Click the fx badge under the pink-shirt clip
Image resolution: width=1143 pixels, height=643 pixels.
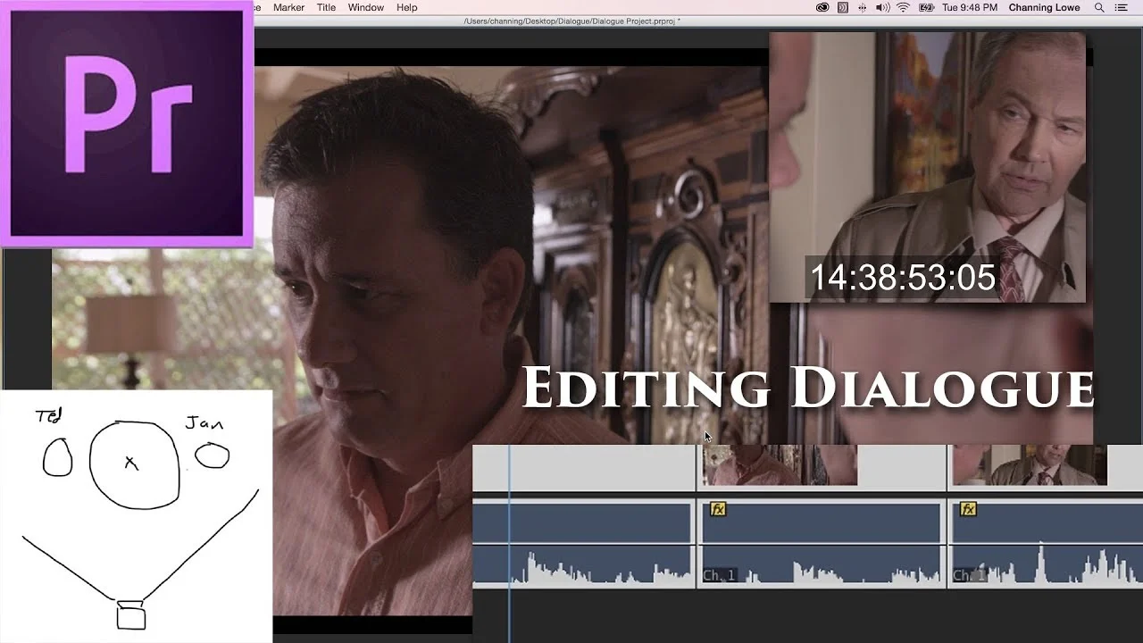718,509
